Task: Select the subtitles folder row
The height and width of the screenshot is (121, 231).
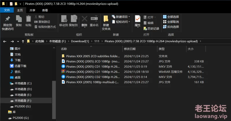Action: tap(133, 56)
